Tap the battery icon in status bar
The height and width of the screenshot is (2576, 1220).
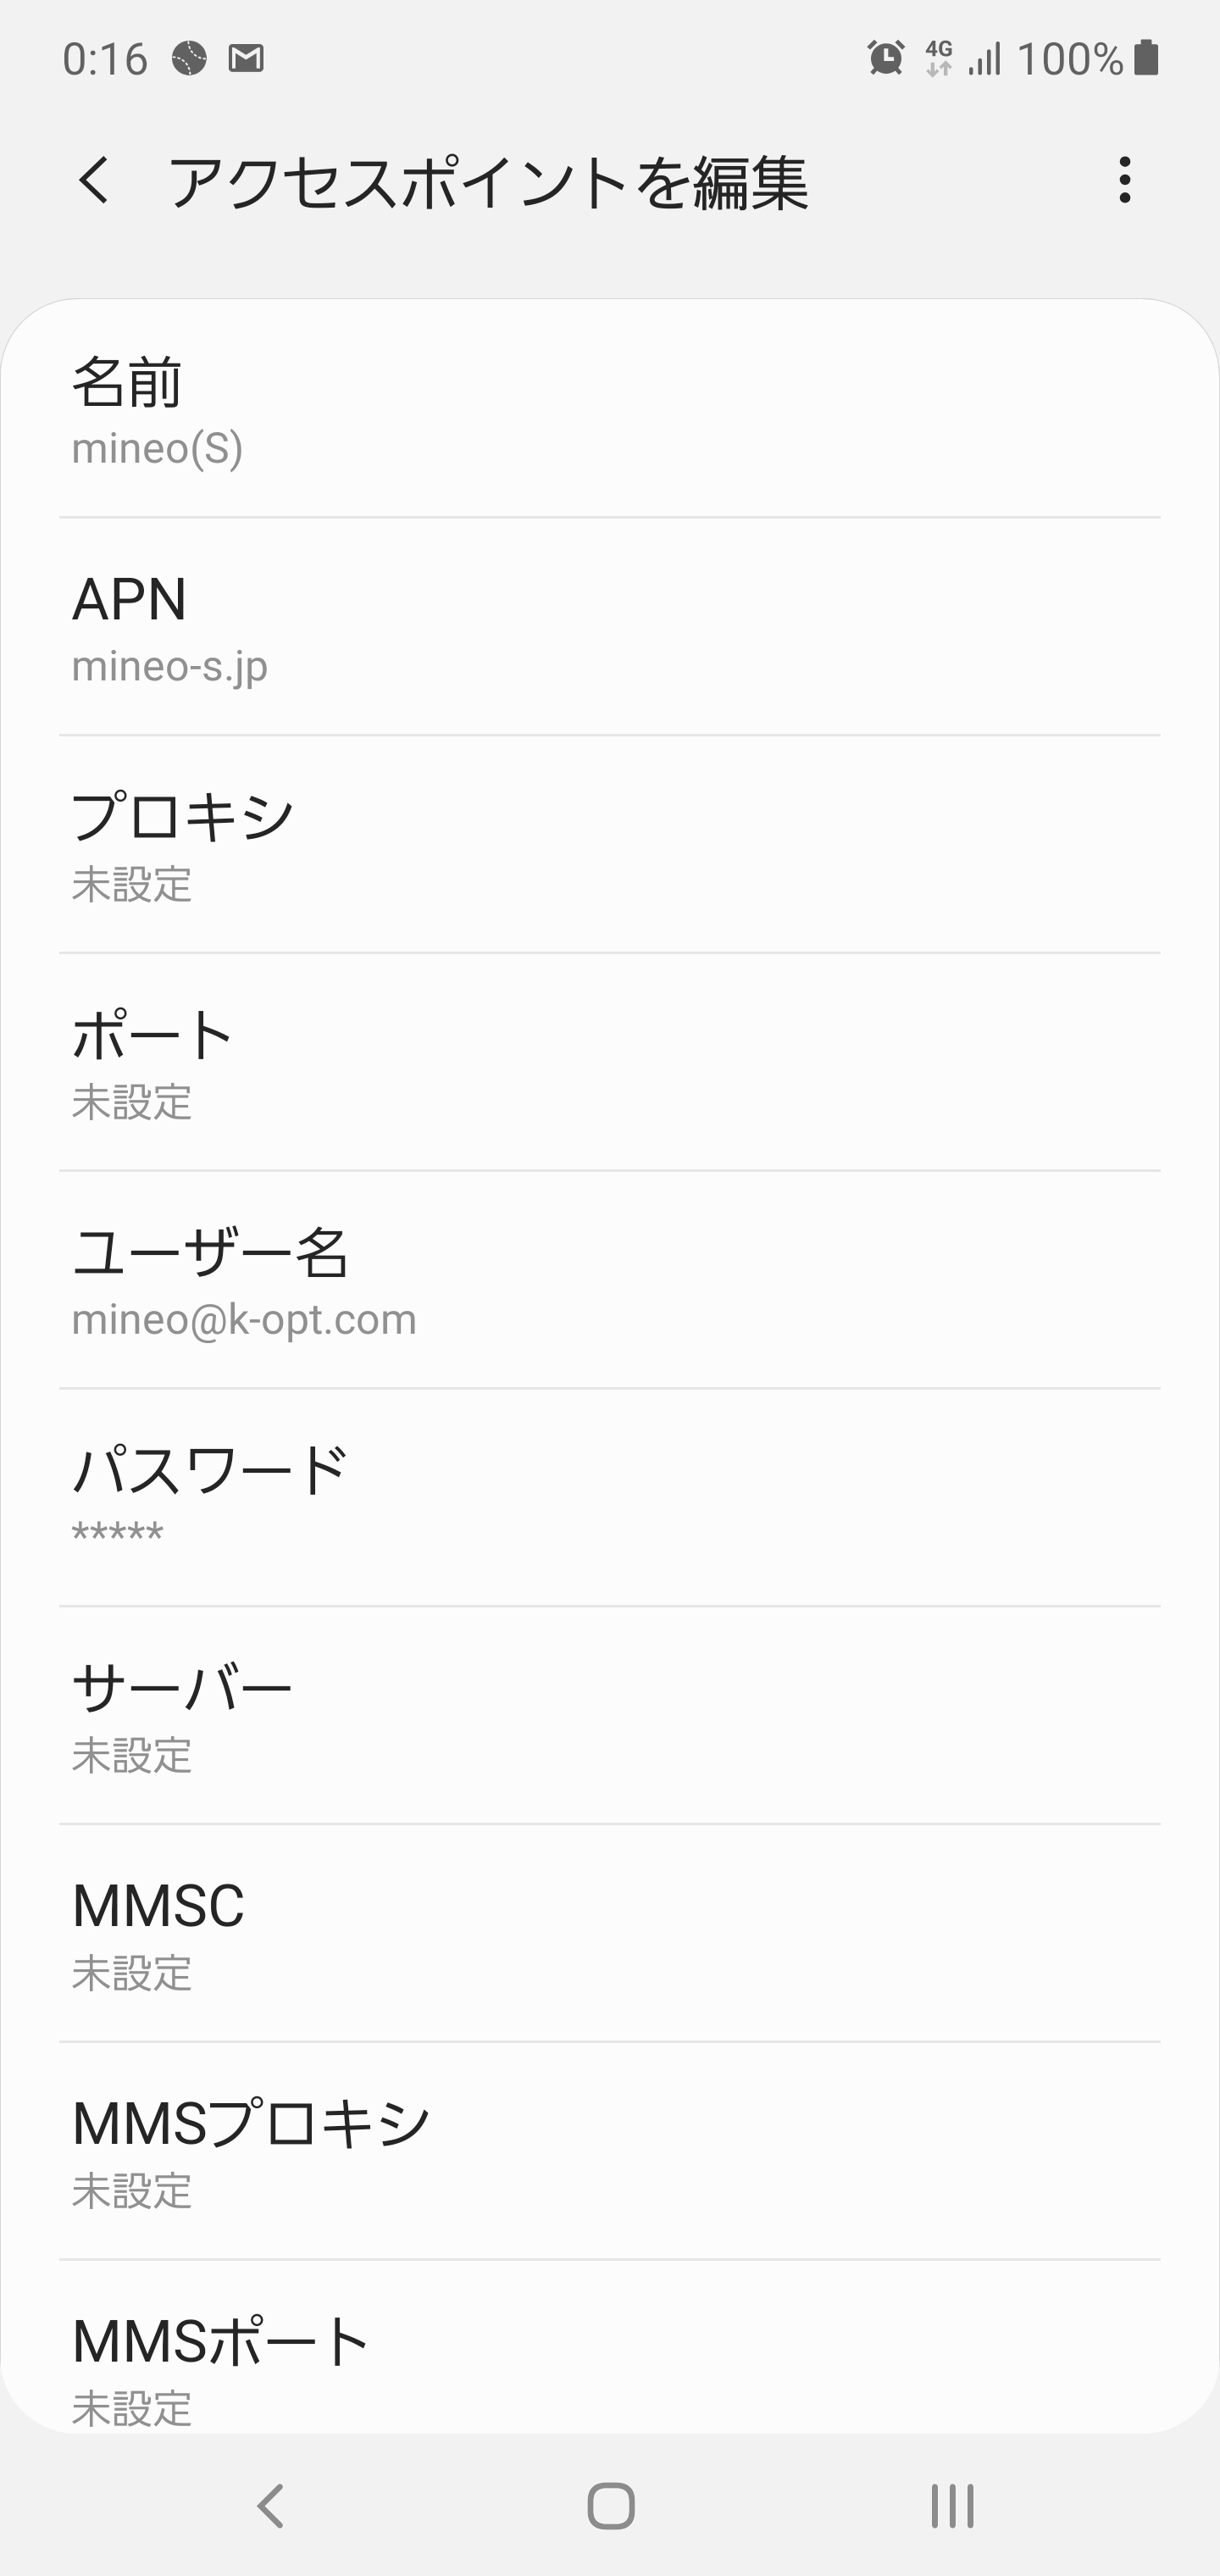point(1147,58)
